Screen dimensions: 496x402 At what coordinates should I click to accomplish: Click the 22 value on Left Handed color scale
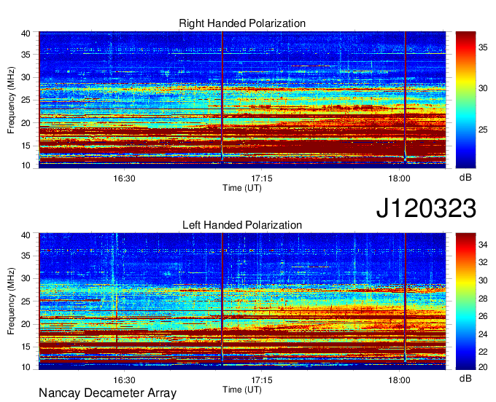pyautogui.click(x=483, y=352)
